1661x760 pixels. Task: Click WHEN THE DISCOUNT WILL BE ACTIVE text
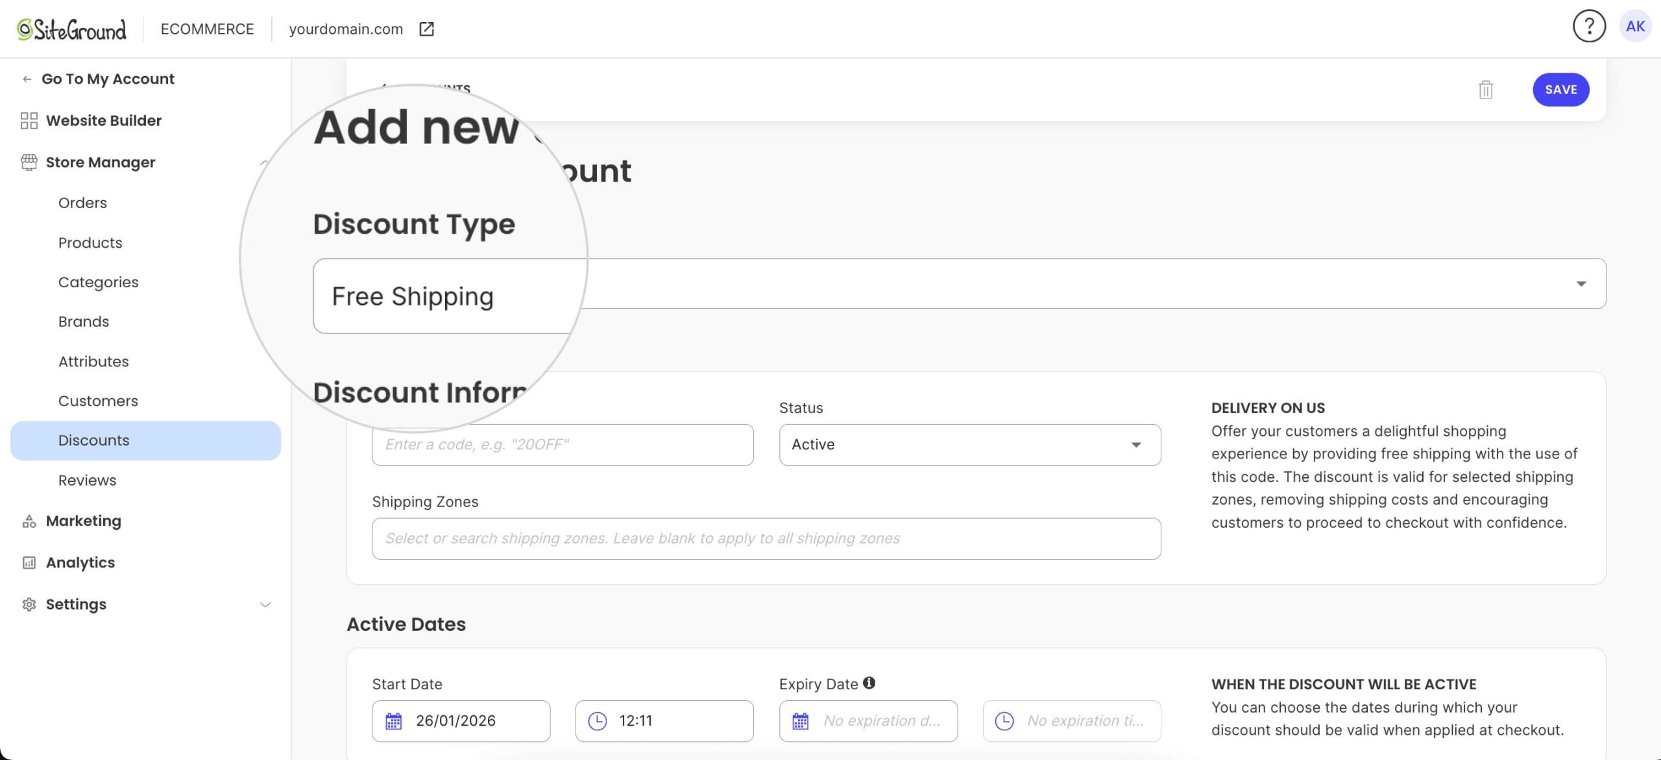point(1343,684)
